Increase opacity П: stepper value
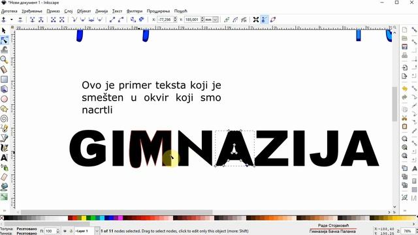This screenshot has width=418, height=235. tap(58, 230)
